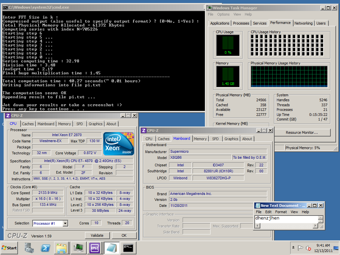Open Caches tab in left CPU-Z window
340x255 pixels.
pos(28,124)
